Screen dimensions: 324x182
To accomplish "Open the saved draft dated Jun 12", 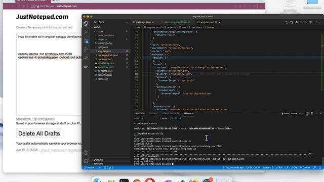I will pos(49,150).
